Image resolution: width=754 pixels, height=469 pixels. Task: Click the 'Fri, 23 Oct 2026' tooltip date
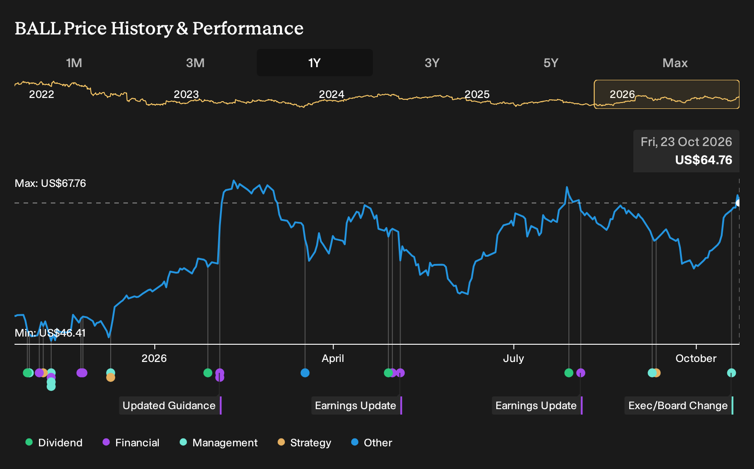(x=686, y=142)
